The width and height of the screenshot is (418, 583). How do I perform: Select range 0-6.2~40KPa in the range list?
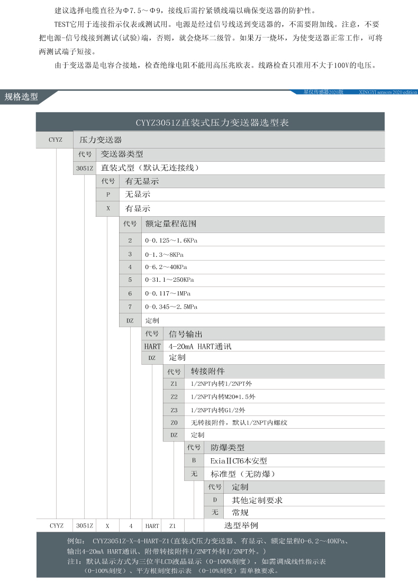coord(166,267)
